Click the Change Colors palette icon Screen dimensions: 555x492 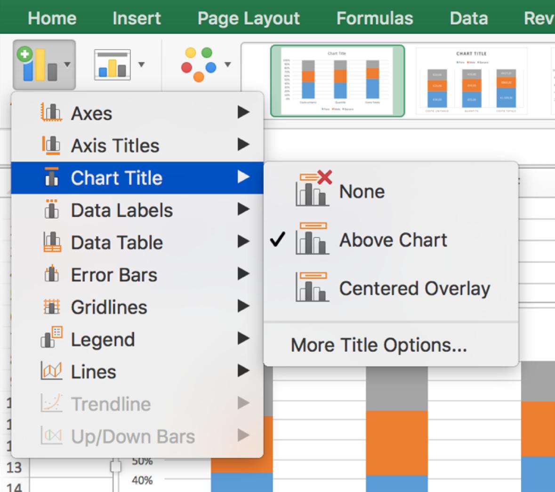pos(199,64)
